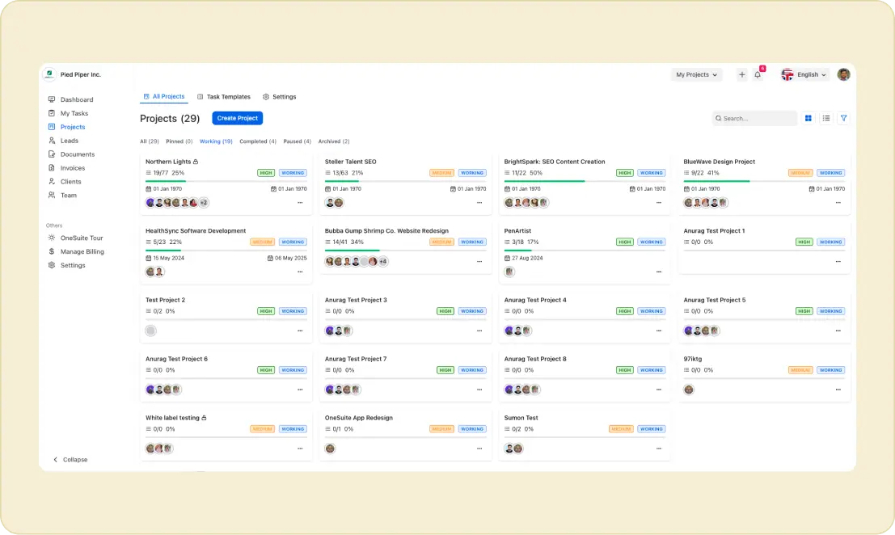The image size is (895, 535).
Task: Open the Task Templates tab
Action: [x=224, y=97]
